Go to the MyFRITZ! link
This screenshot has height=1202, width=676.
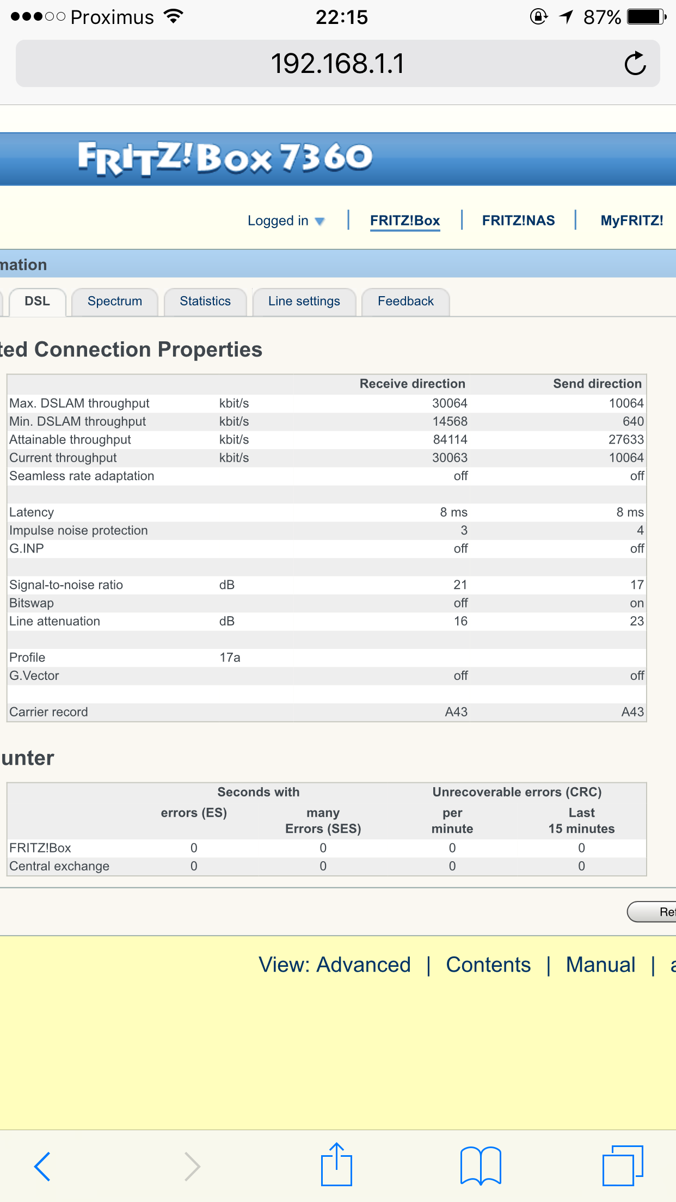pyautogui.click(x=631, y=220)
